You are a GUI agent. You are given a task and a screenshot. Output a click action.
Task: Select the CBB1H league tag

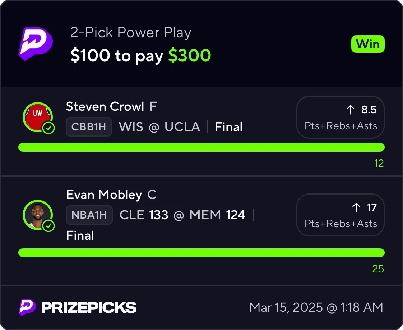click(89, 127)
